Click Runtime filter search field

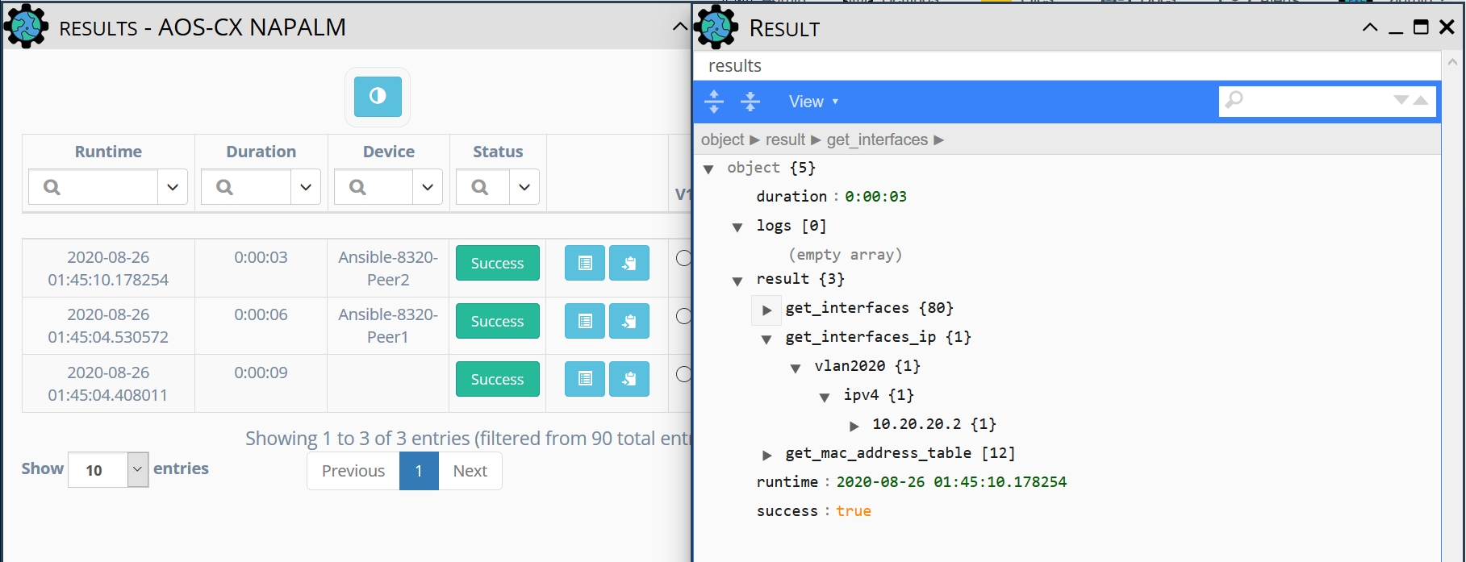pos(94,187)
